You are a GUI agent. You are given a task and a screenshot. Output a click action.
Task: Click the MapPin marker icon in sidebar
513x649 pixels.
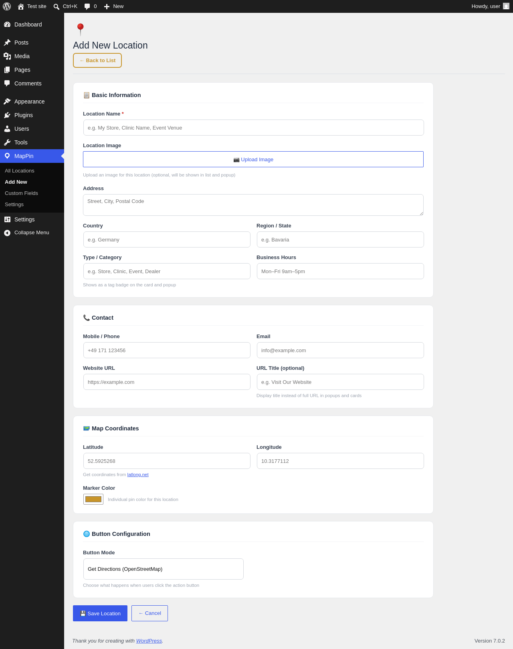[x=7, y=156]
